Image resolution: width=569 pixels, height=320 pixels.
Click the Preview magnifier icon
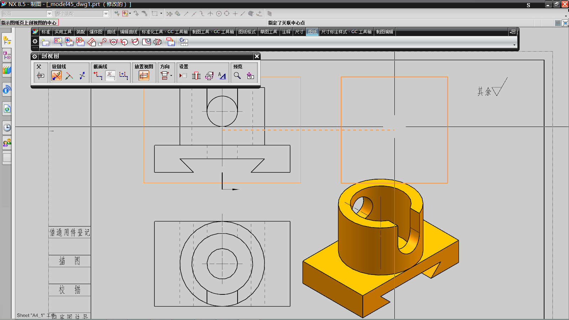tap(237, 75)
